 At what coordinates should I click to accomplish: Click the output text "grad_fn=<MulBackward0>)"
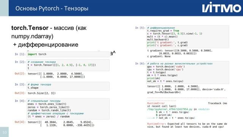click(x=164, y=92)
